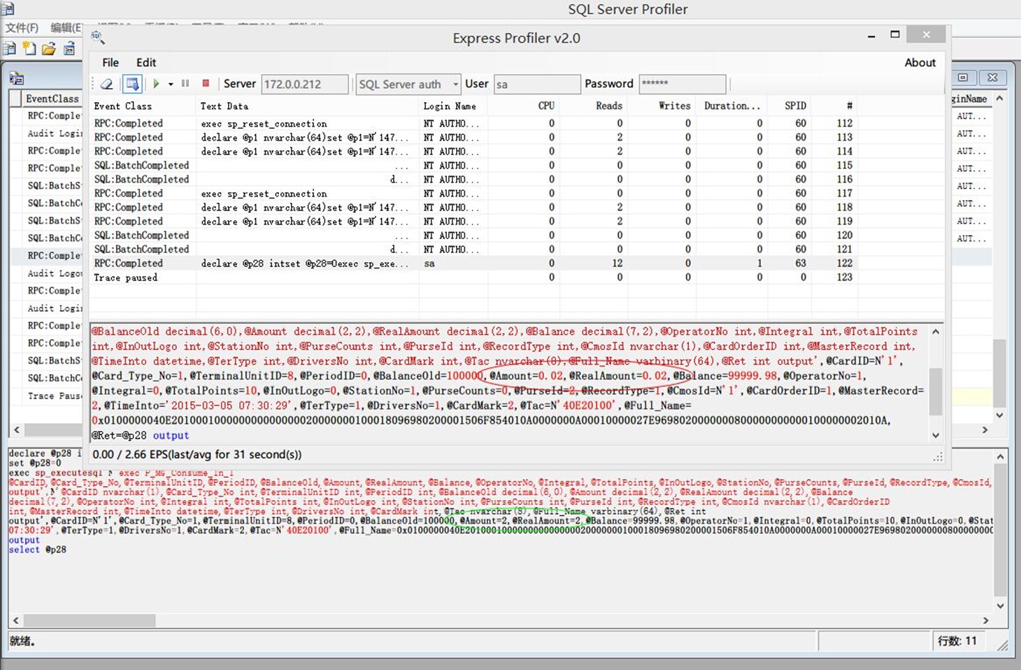The image size is (1021, 670).
Task: Sort by the Reads column header
Action: click(593, 106)
